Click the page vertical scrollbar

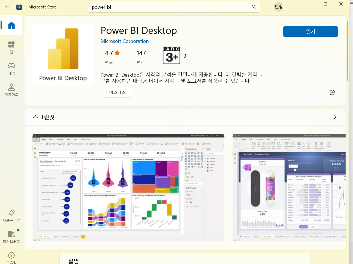(x=347, y=51)
